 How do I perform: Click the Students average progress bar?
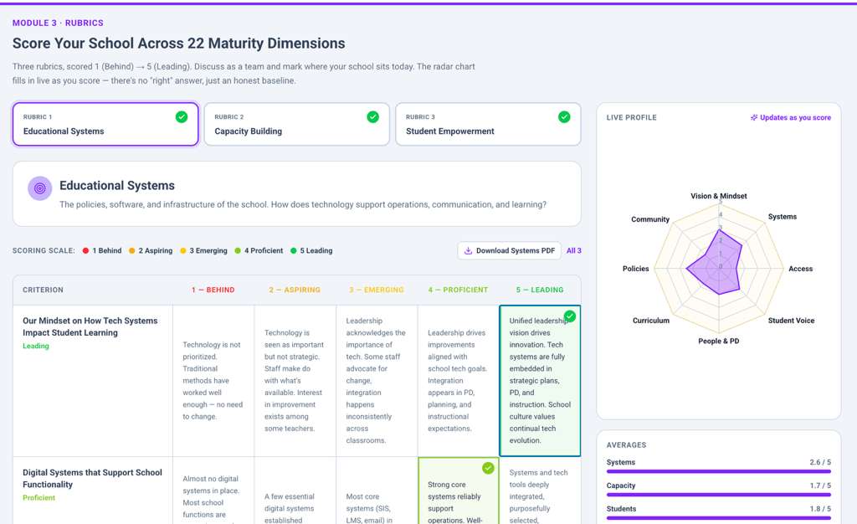(719, 518)
